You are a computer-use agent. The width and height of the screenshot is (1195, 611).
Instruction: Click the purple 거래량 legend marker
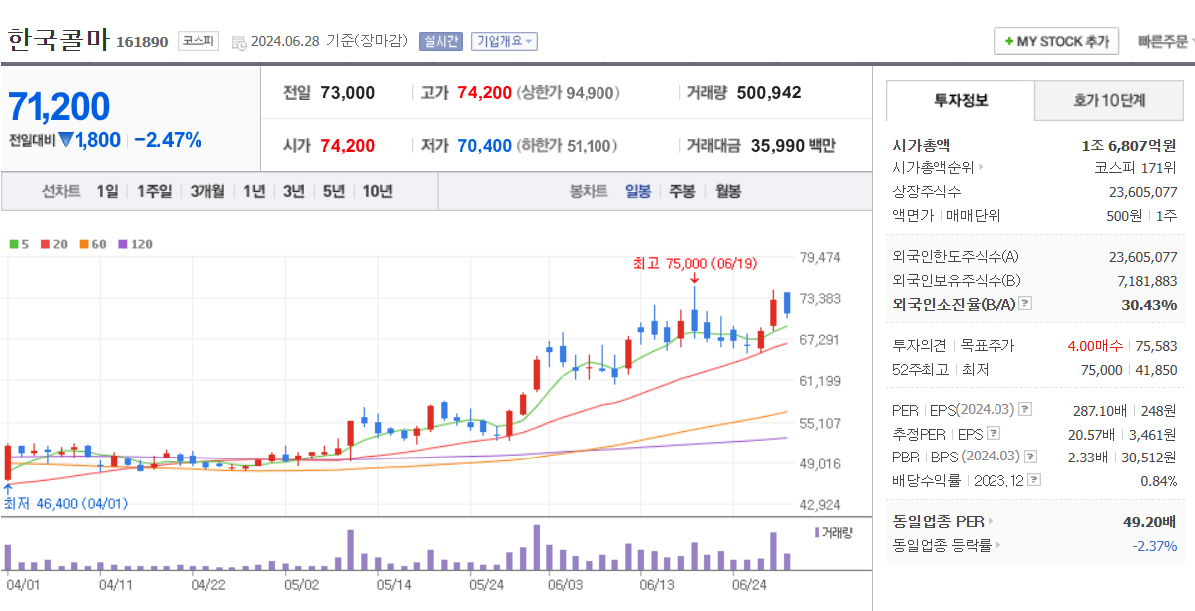coord(817,532)
